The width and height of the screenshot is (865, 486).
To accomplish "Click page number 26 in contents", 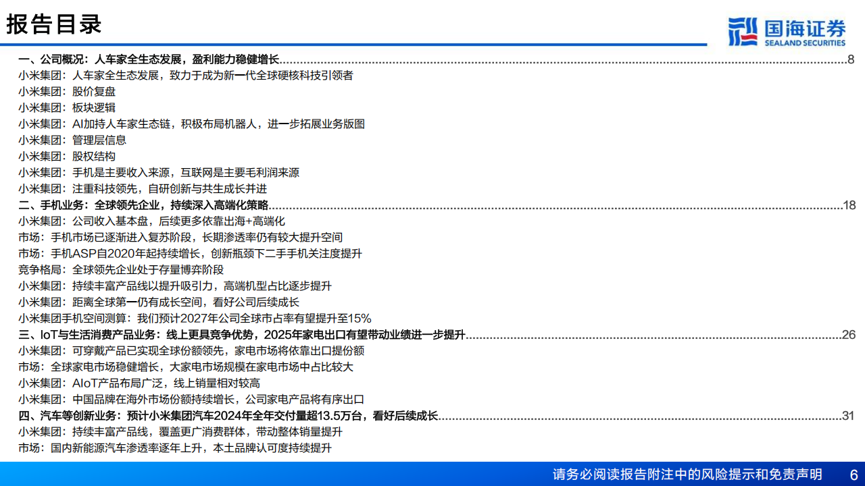I will tap(849, 335).
